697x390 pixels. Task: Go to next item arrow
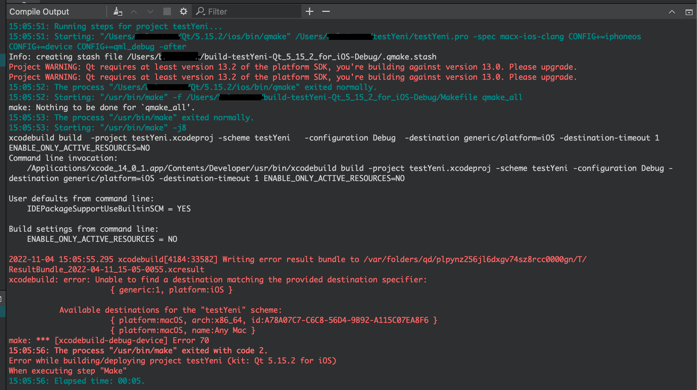150,12
